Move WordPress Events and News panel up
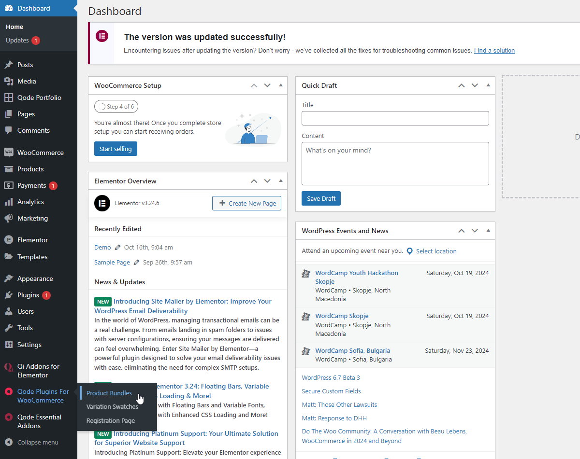 point(461,231)
